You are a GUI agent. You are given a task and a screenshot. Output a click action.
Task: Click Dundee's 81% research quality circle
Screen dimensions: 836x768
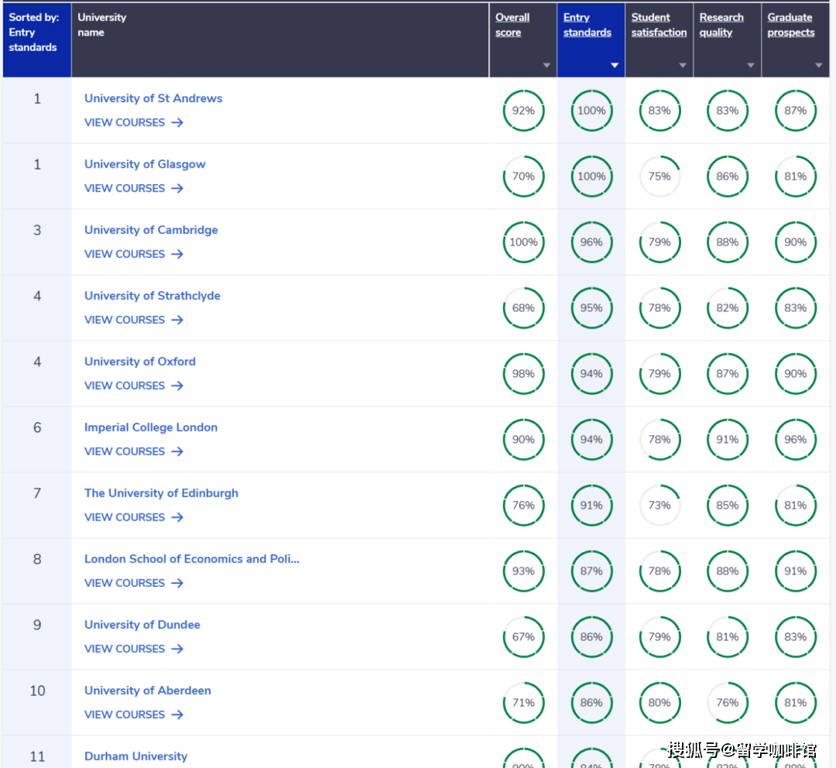tap(728, 637)
